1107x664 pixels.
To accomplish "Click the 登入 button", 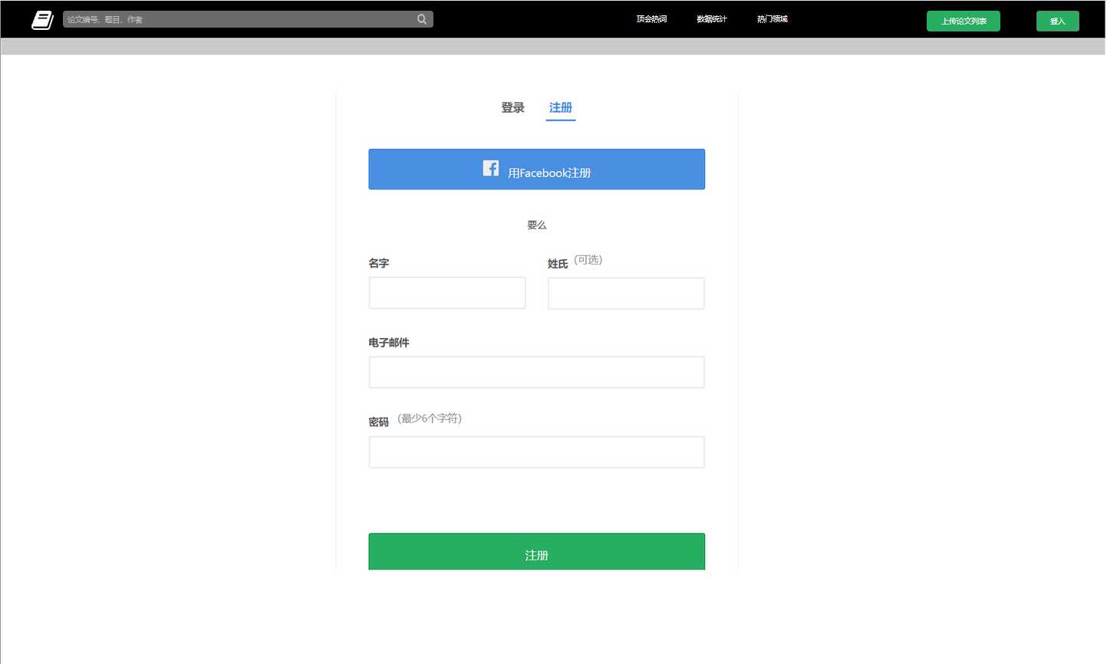I will click(x=1057, y=21).
